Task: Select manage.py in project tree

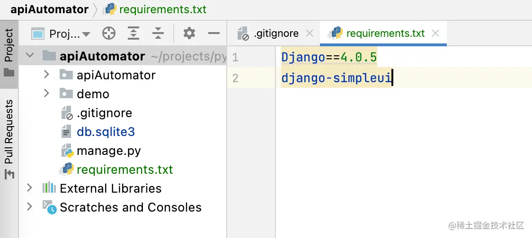Action: (108, 151)
